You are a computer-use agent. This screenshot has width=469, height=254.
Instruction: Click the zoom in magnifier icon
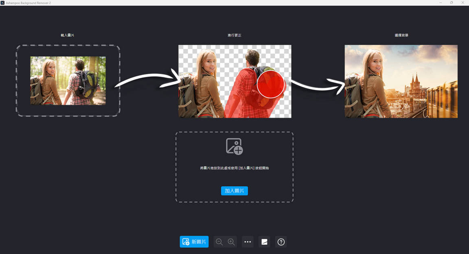coord(231,242)
